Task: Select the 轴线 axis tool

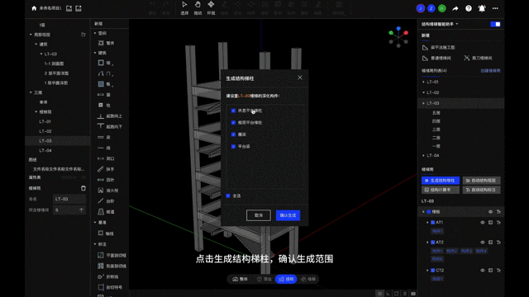Action: (106, 233)
